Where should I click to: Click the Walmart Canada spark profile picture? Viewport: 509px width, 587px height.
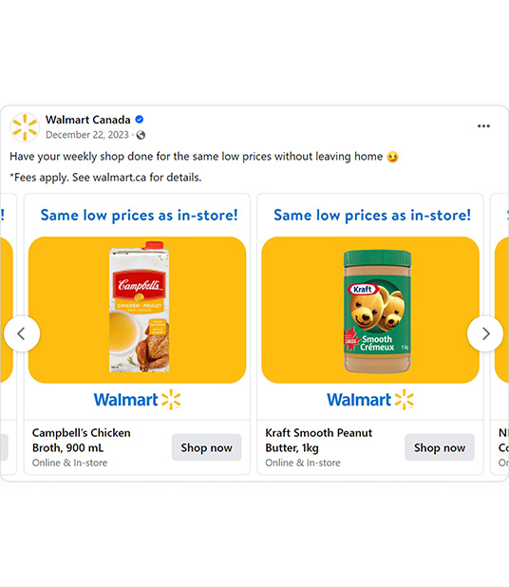click(25, 127)
